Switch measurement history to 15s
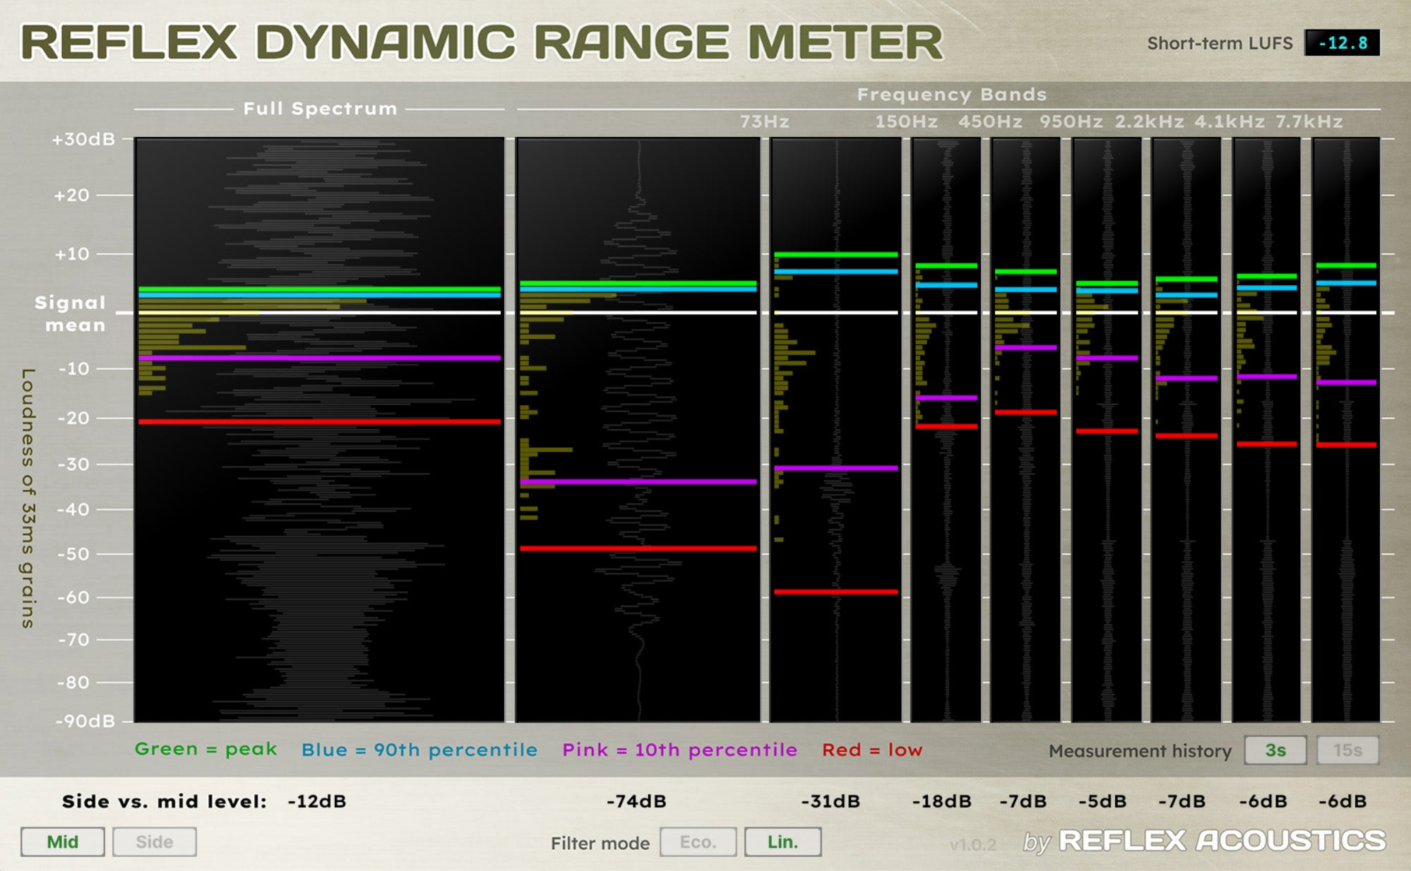This screenshot has height=871, width=1411. coord(1347,750)
